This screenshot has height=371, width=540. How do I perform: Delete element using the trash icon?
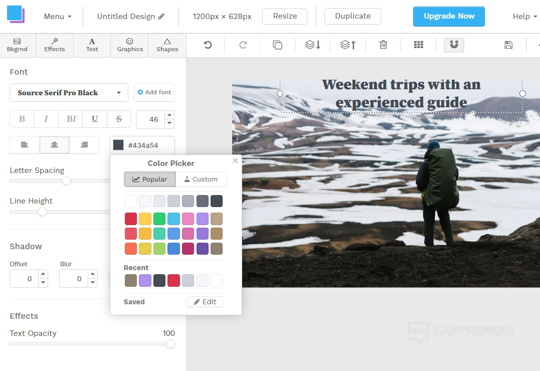pyautogui.click(x=383, y=45)
